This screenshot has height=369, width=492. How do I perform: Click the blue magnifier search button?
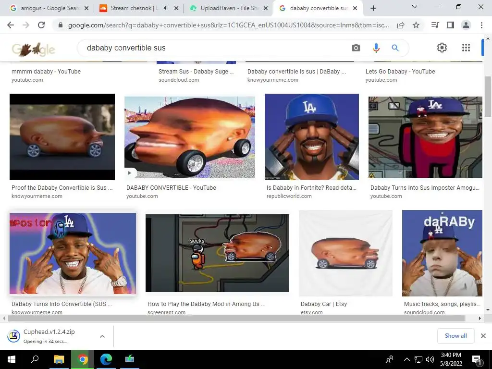(x=395, y=48)
